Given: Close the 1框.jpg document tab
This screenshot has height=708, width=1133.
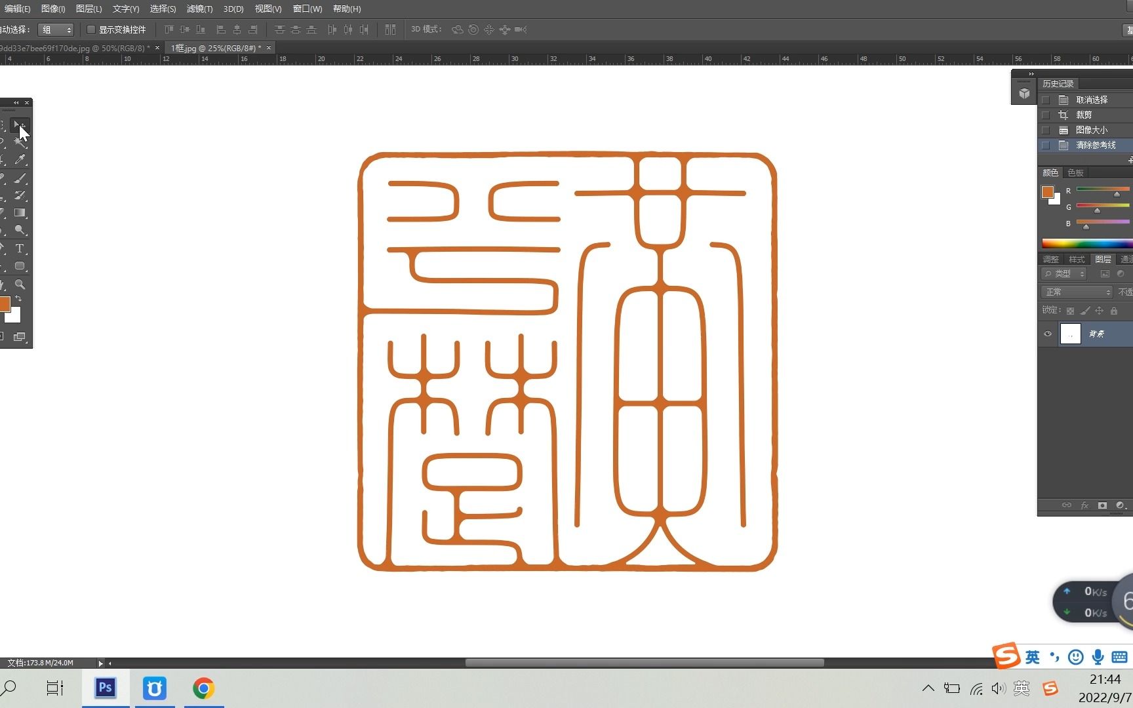Looking at the screenshot, I should coord(269,48).
